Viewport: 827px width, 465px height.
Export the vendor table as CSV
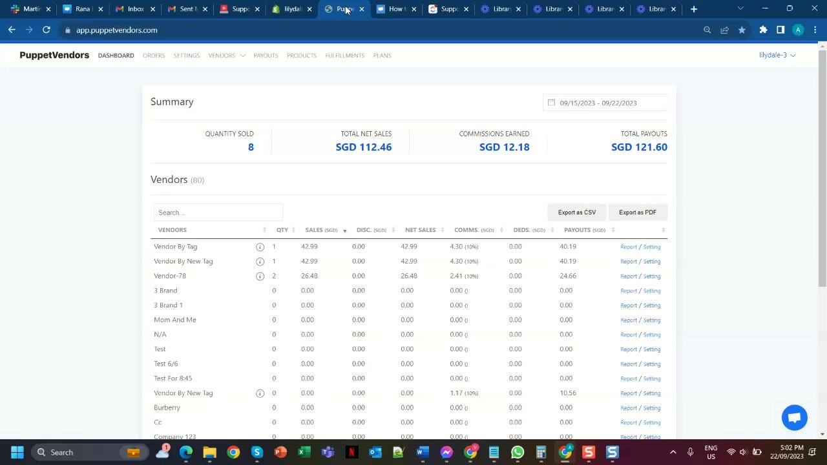tap(577, 212)
